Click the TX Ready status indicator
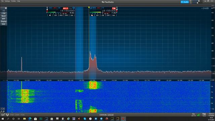The height and width of the screenshot is (121, 215). coord(204,115)
